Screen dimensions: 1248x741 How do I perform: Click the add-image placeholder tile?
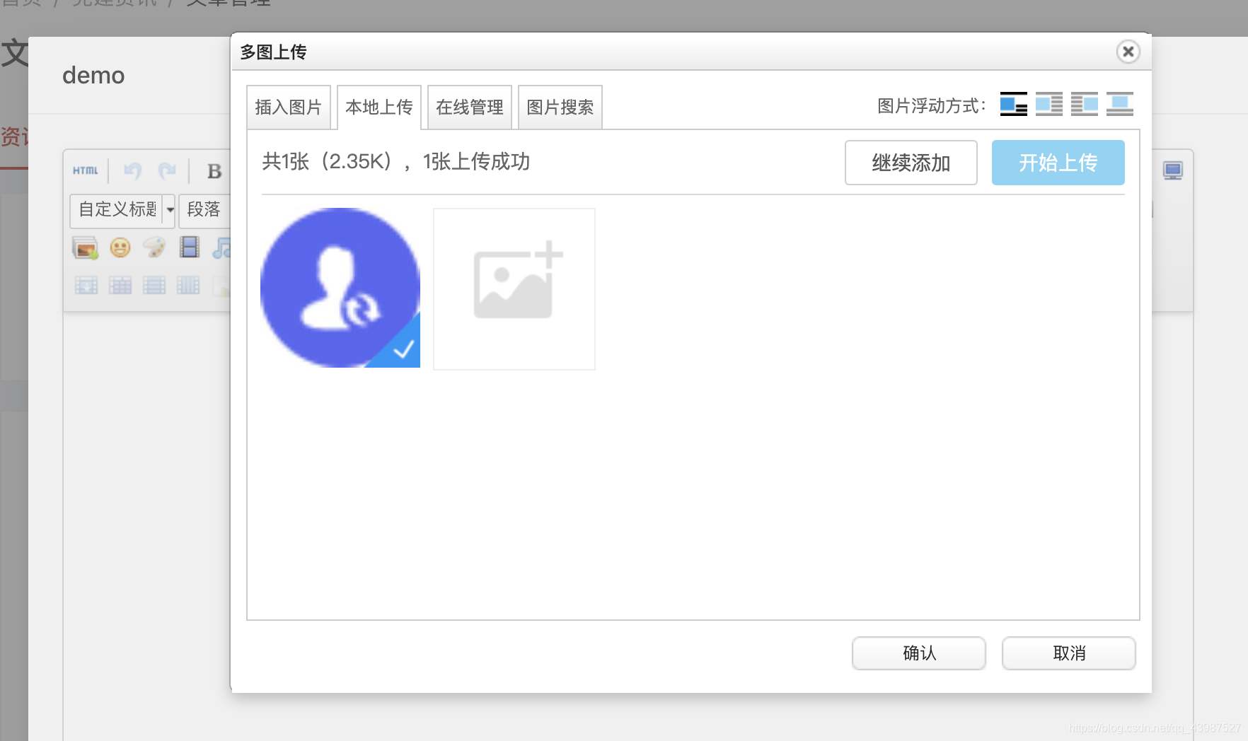click(514, 288)
